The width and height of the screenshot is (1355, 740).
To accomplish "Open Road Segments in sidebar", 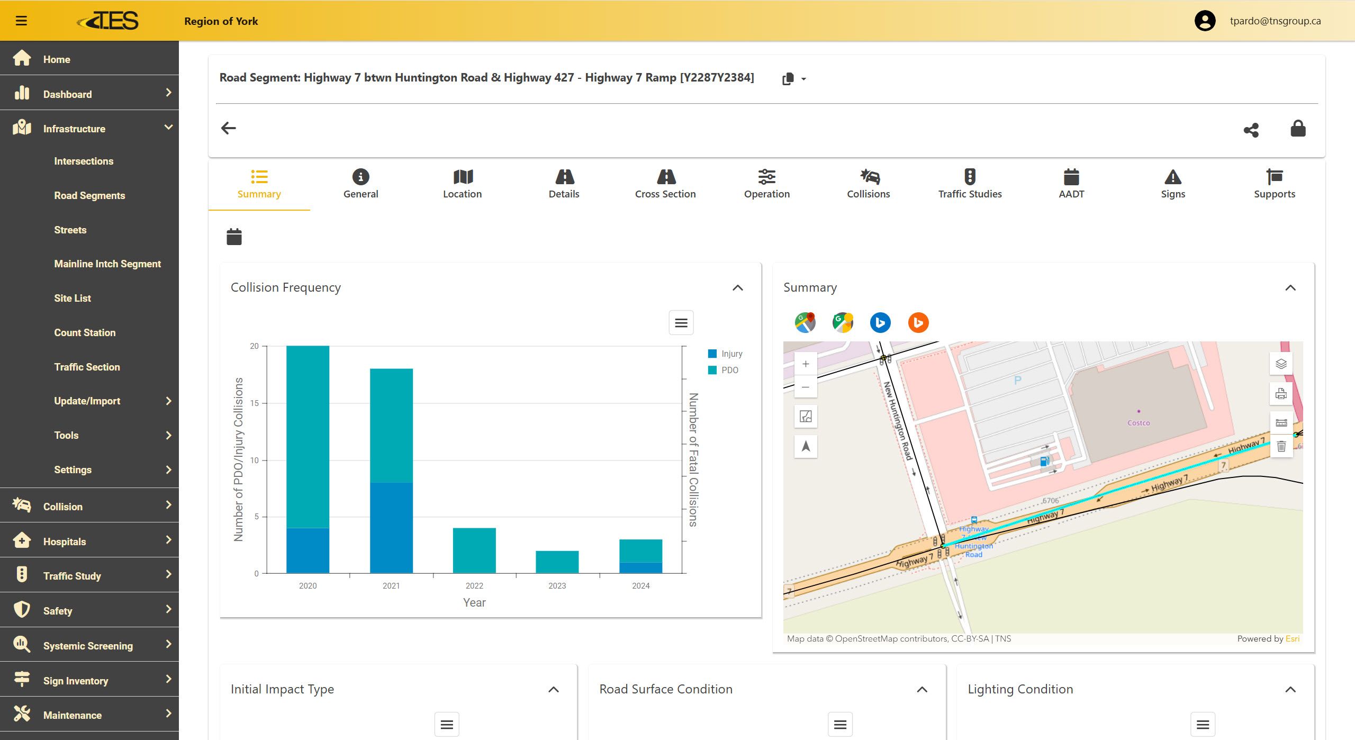I will click(x=89, y=195).
